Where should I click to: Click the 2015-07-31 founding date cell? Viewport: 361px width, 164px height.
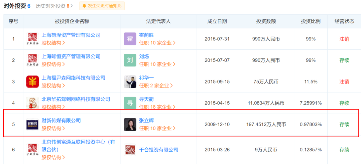[217, 39]
